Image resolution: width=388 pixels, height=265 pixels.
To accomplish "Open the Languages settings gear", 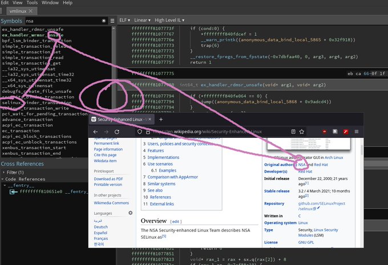I will click(x=131, y=213).
